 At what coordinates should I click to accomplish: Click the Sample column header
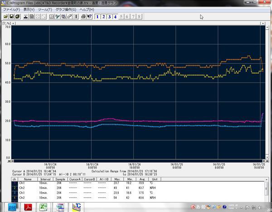60,179
